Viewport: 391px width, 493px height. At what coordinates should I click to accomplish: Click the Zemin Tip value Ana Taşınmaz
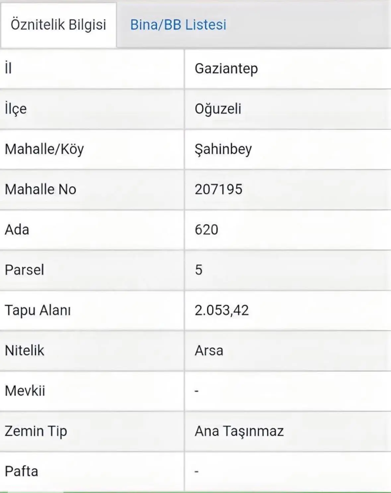239,431
